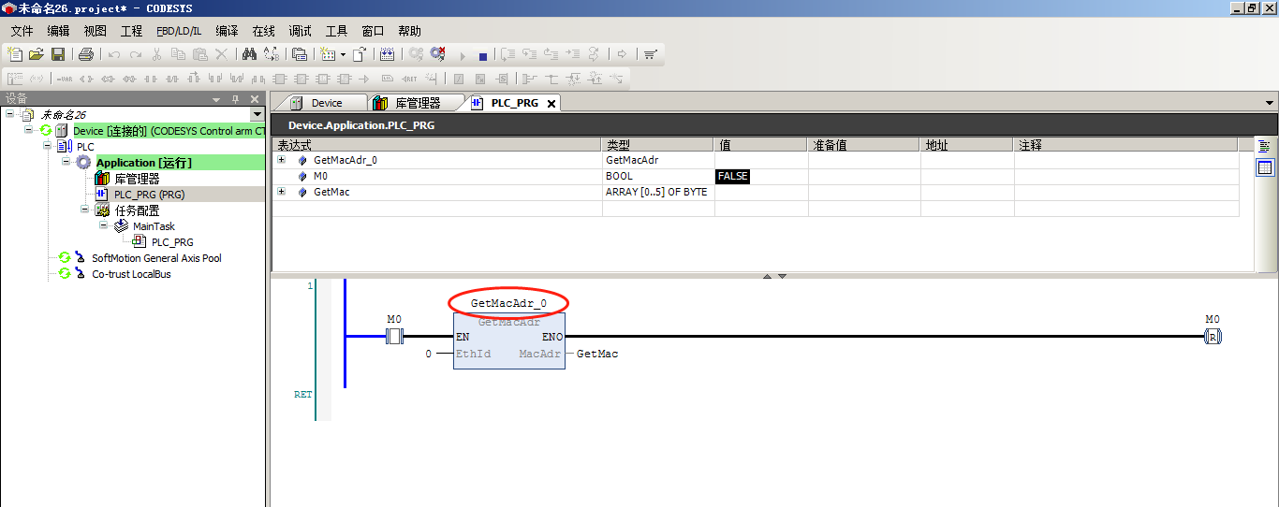The image size is (1279, 507).
Task: Open the 编辑 menu
Action: (x=58, y=31)
